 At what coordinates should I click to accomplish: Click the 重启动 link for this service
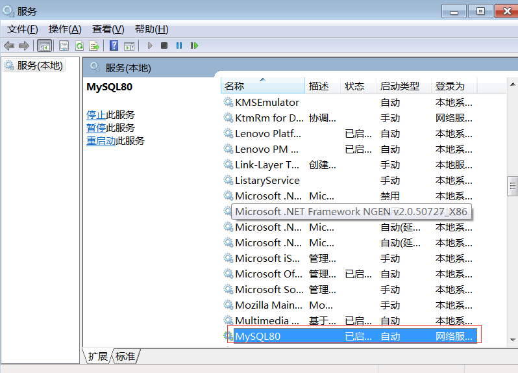pyautogui.click(x=101, y=141)
